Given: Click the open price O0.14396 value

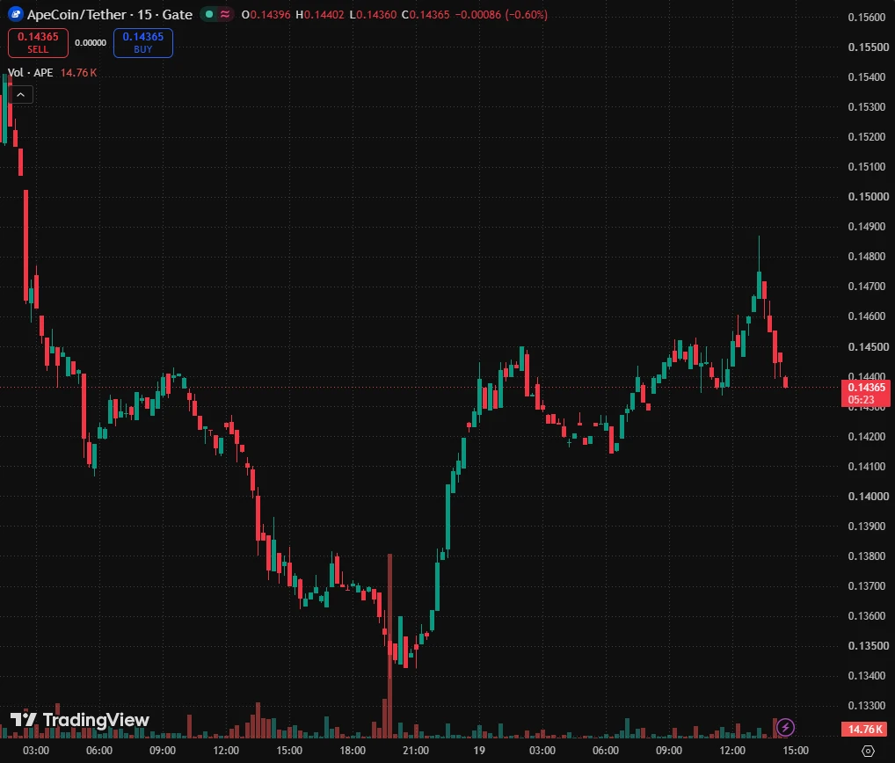Looking at the screenshot, I should 266,14.
